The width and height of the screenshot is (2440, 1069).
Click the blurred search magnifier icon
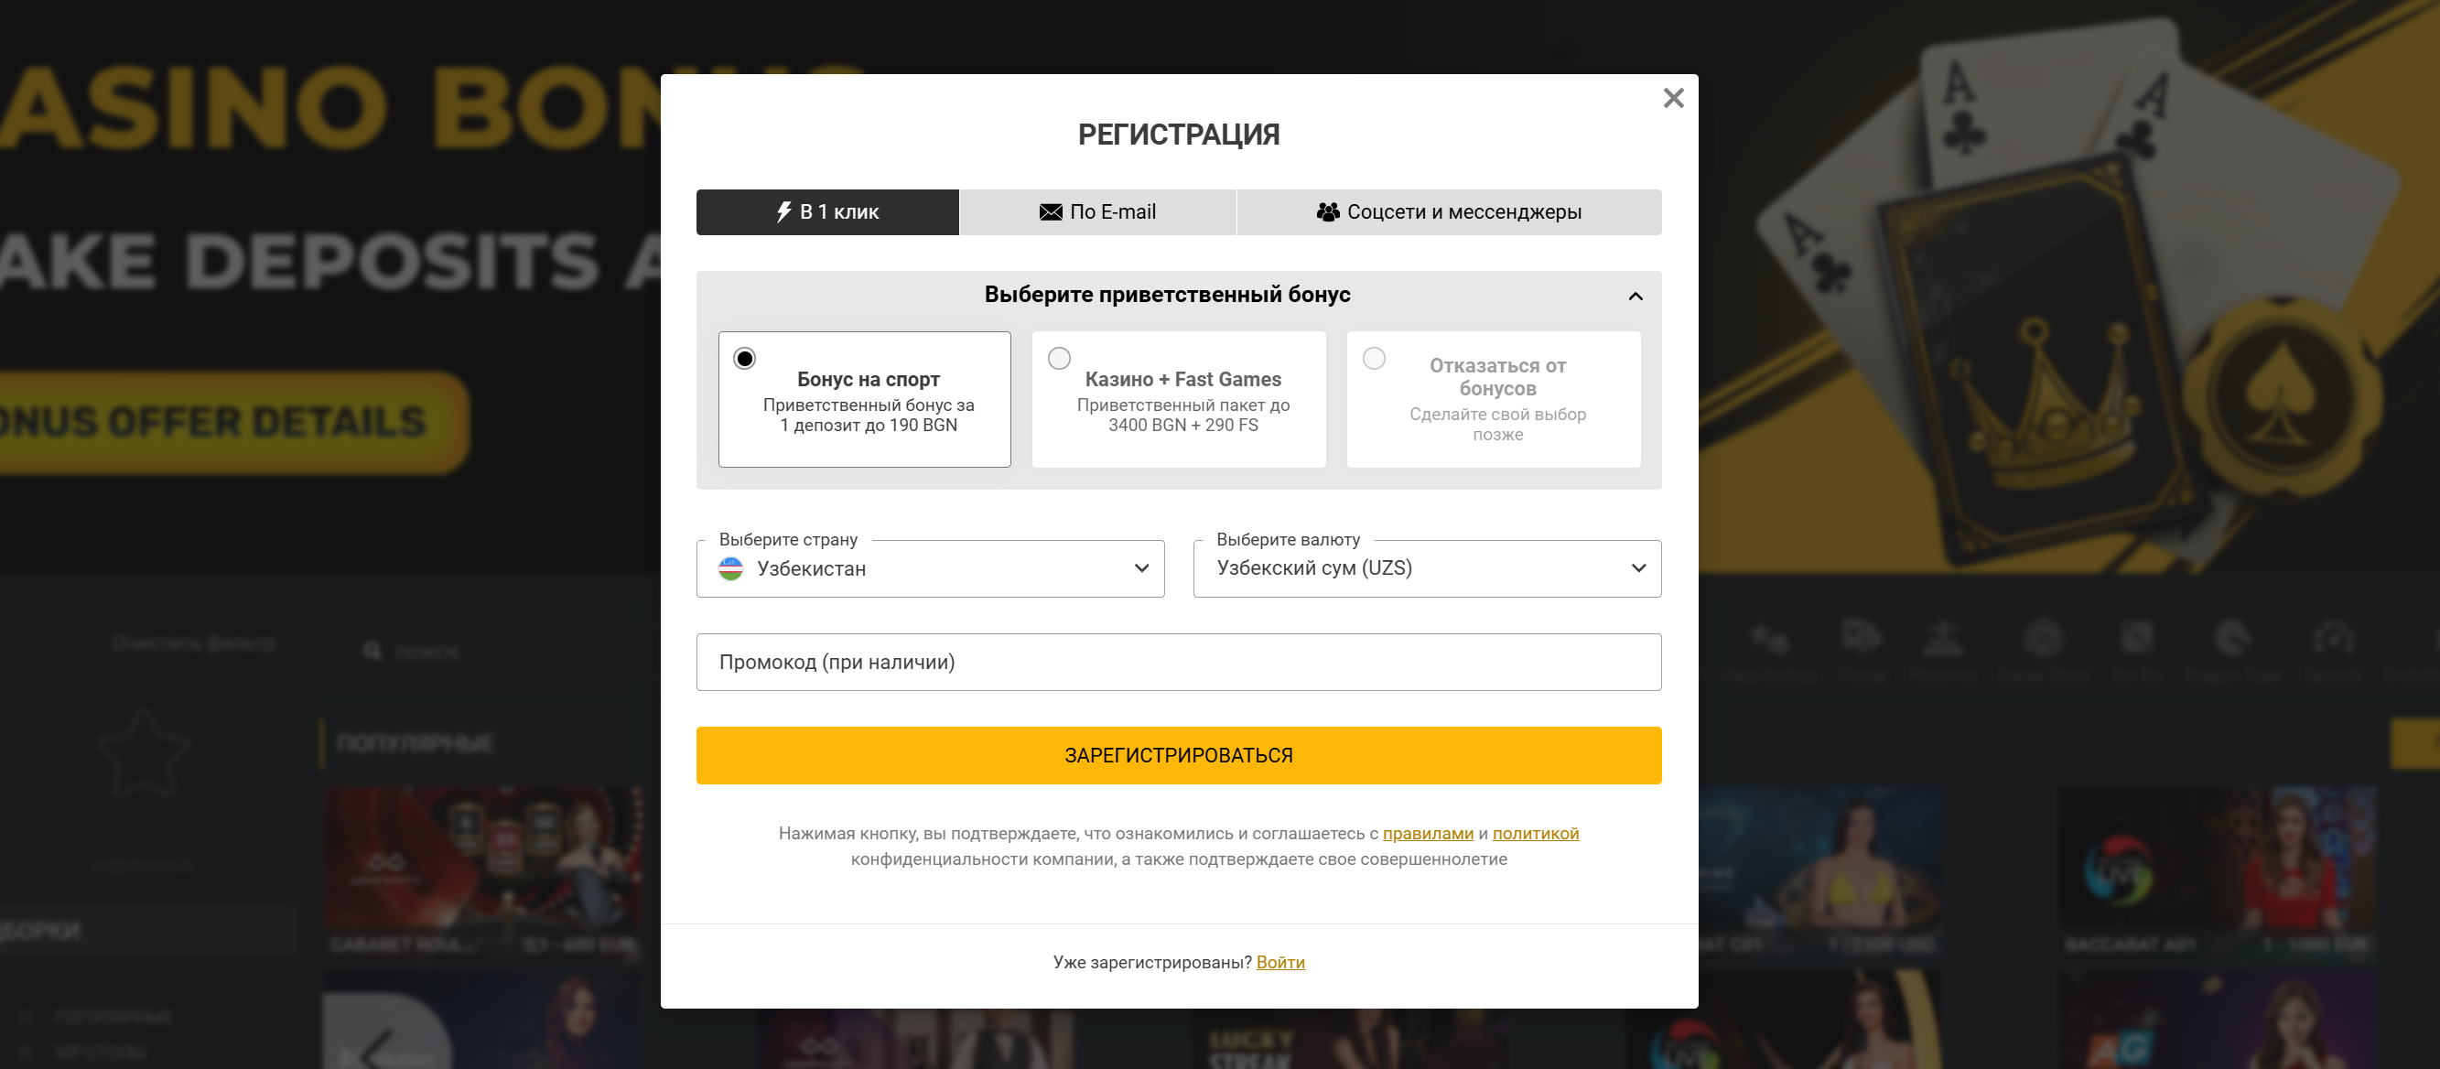372,652
